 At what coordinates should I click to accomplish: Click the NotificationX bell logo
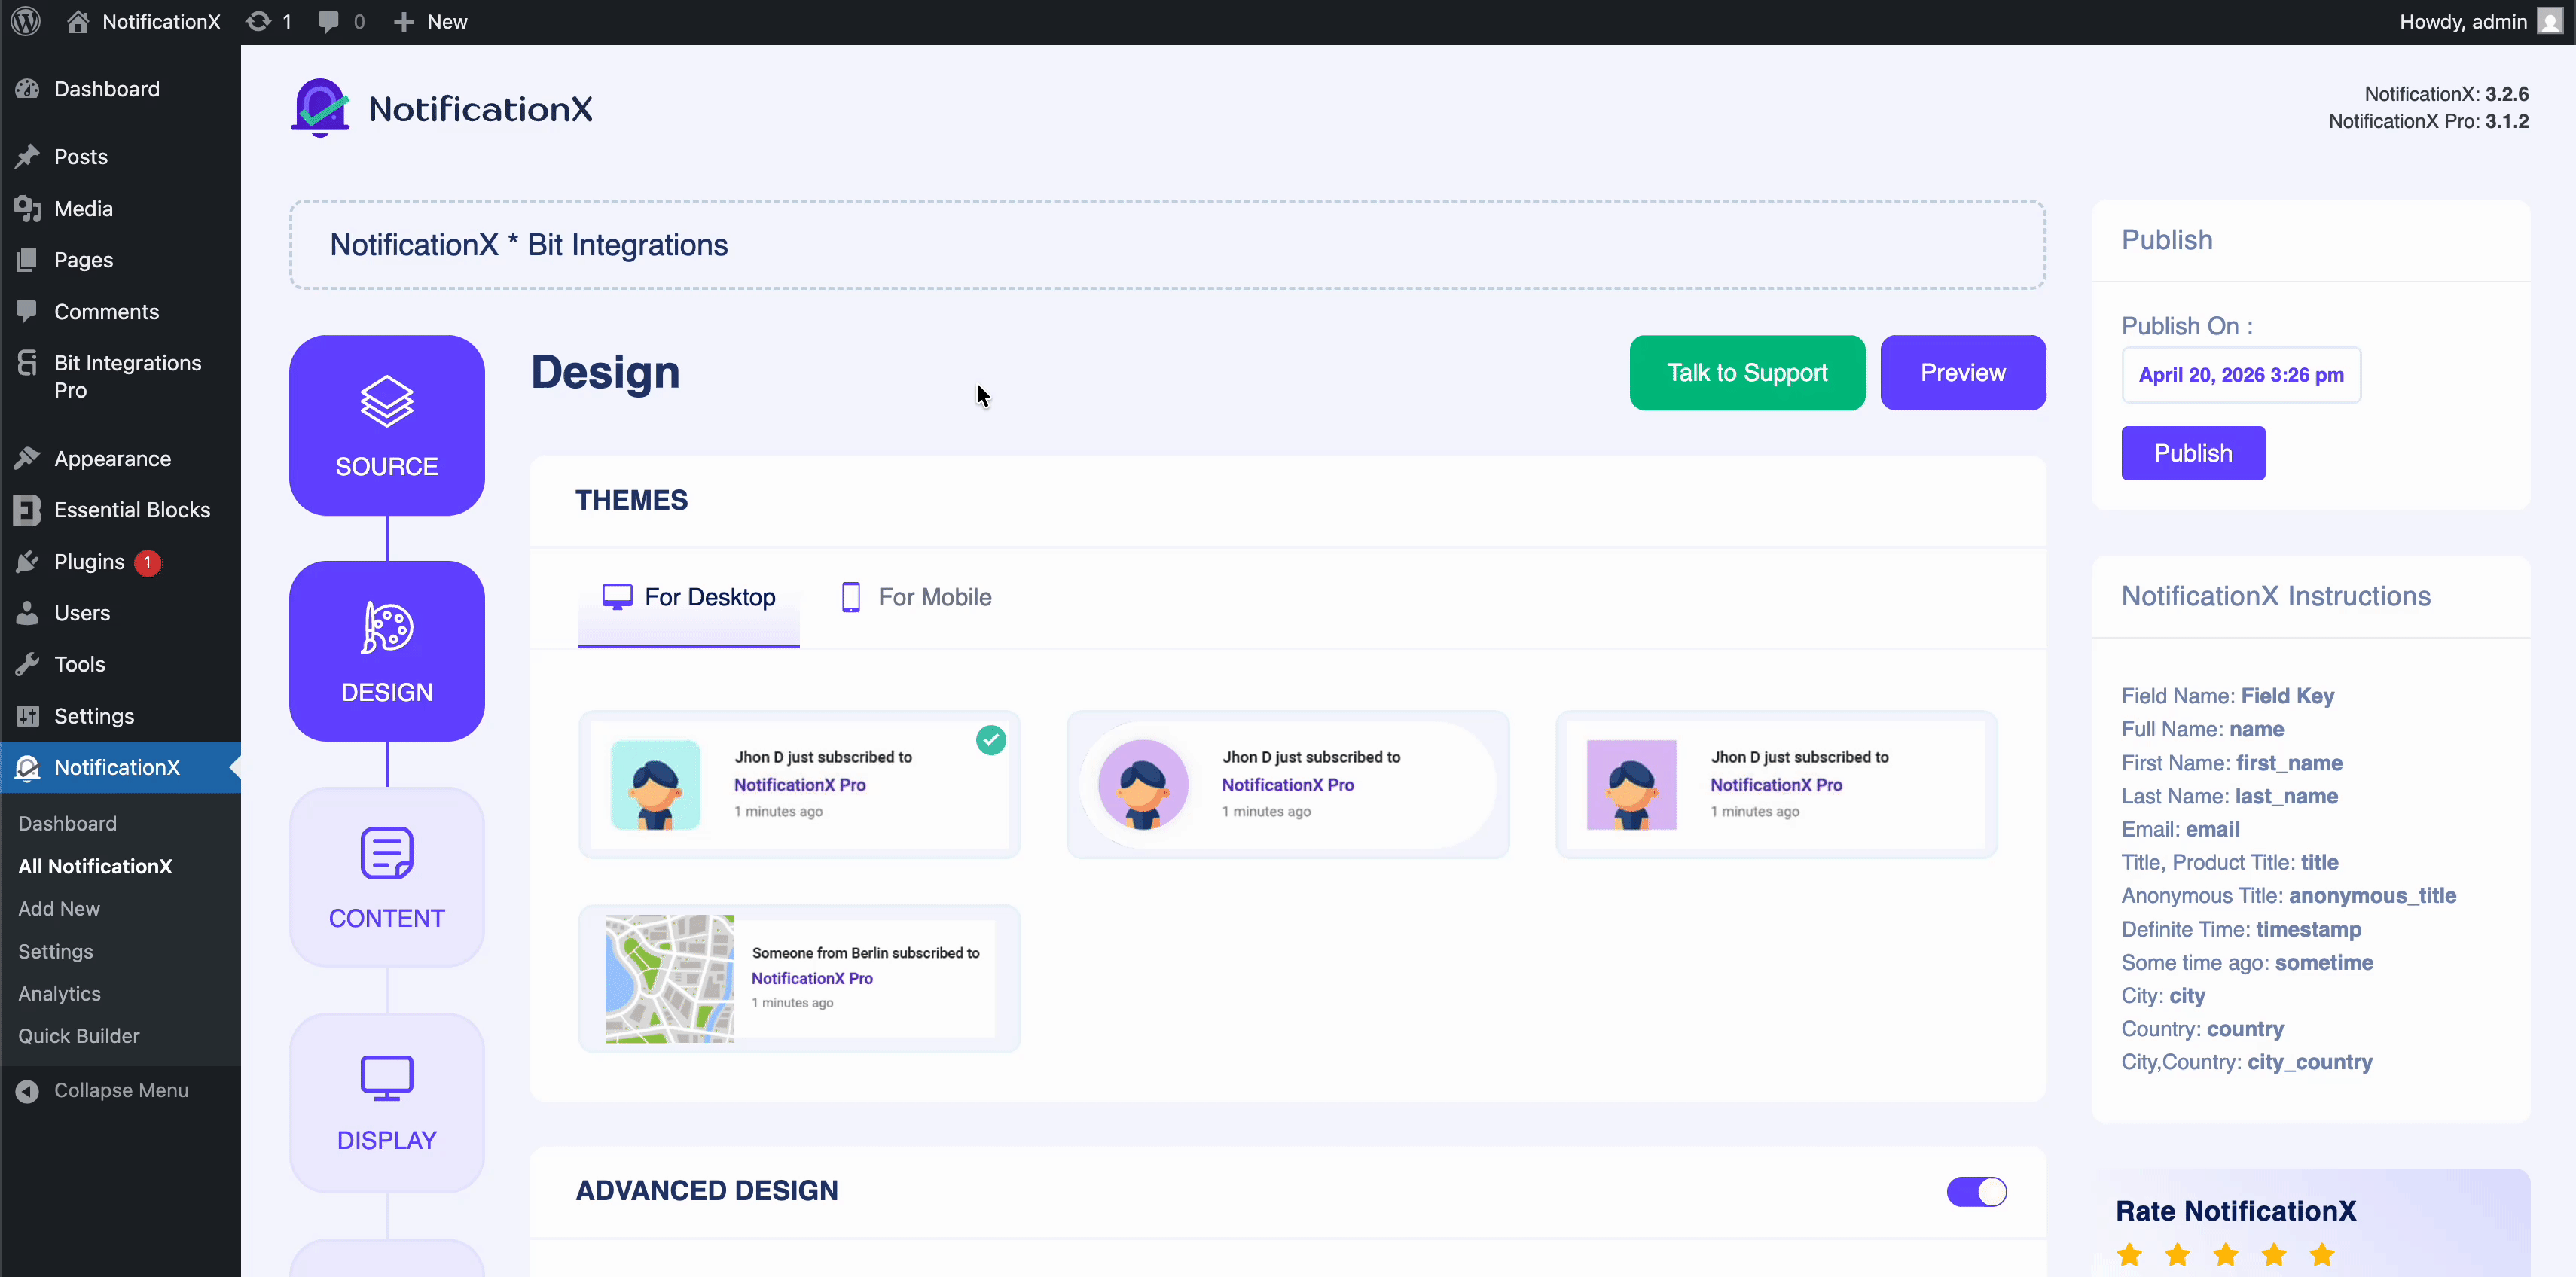(x=319, y=107)
